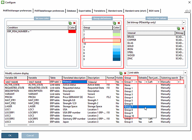Select Group 3 from the dropdown list
This screenshot has height=140, width=192.
(x=129, y=94)
